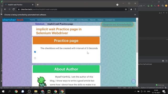Open Windows taskbar search
This screenshot has width=168, height=94.
[x=9, y=91]
